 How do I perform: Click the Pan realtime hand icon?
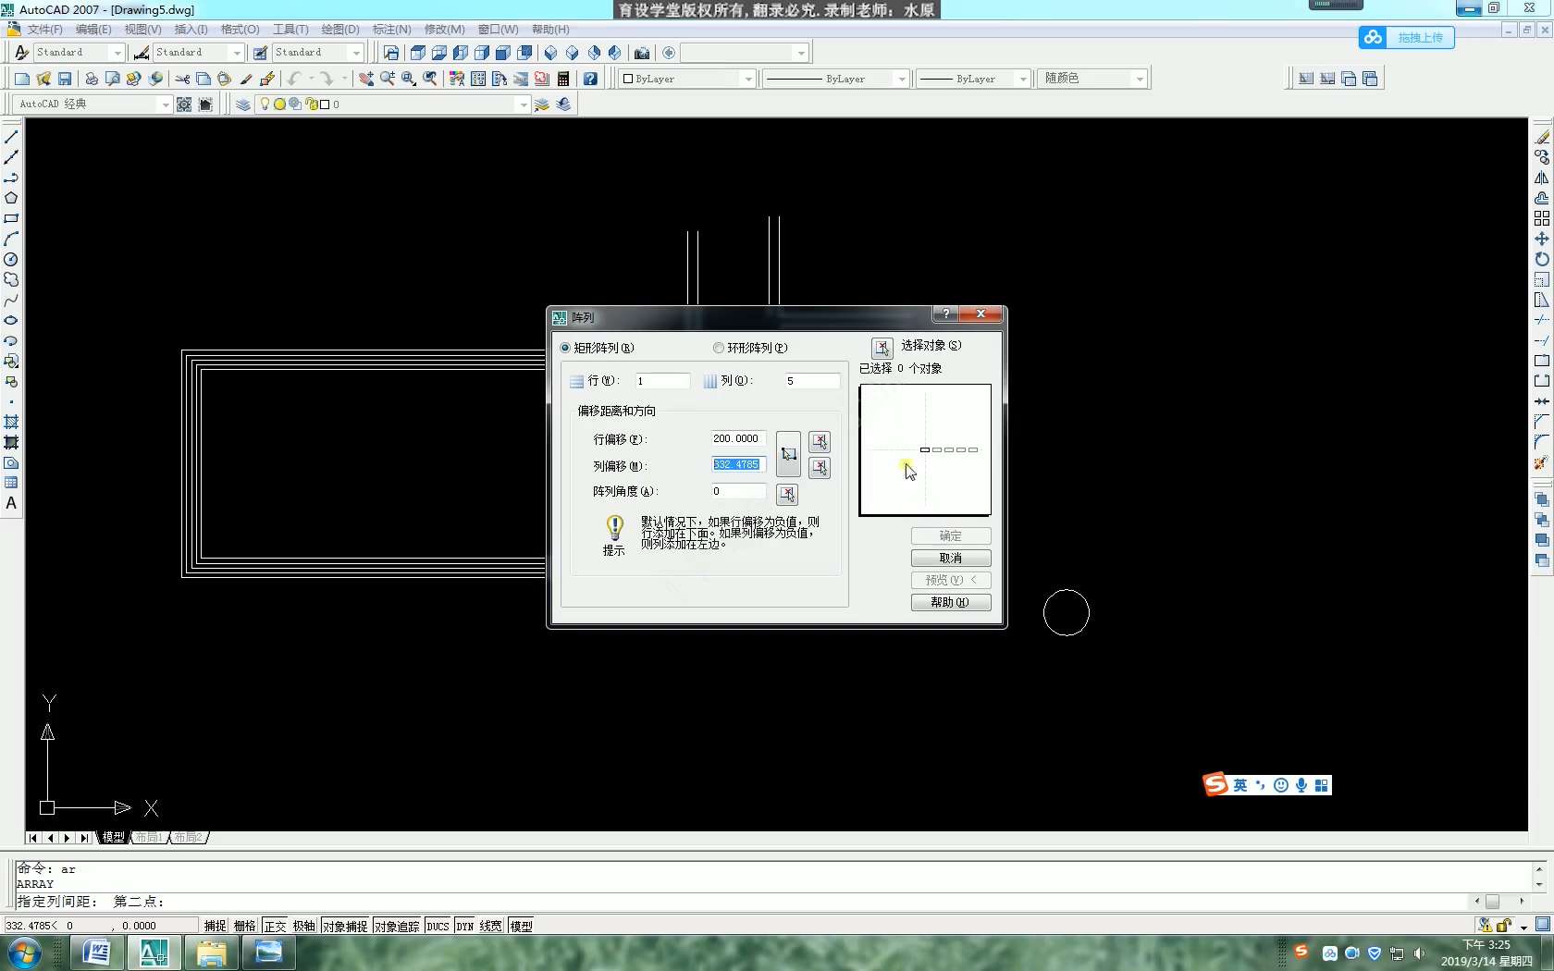coord(366,79)
